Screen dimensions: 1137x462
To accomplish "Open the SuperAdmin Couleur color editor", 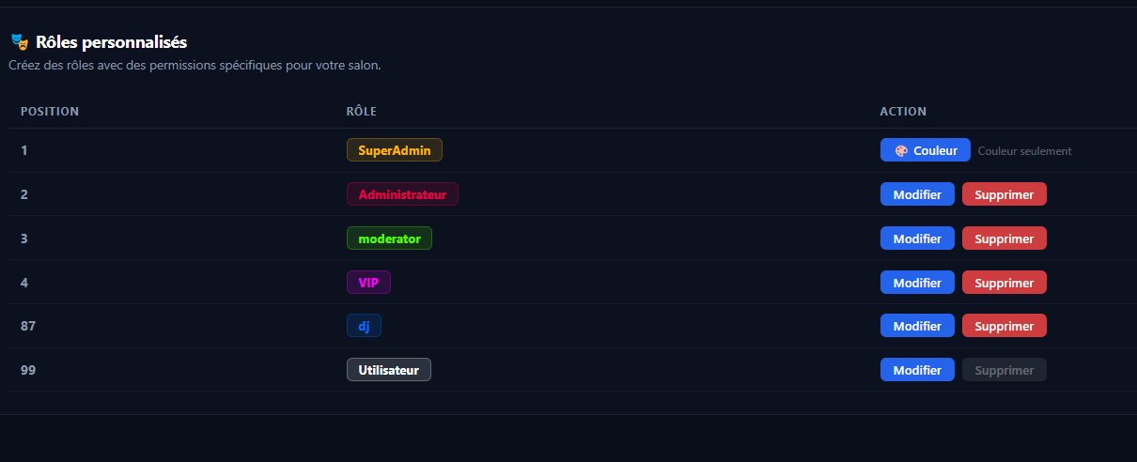I will point(926,150).
